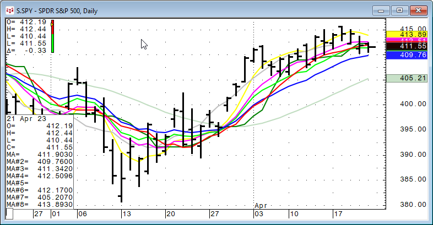Click the red-green price bar indicator
This screenshot has width=433, height=225.
tap(52, 36)
